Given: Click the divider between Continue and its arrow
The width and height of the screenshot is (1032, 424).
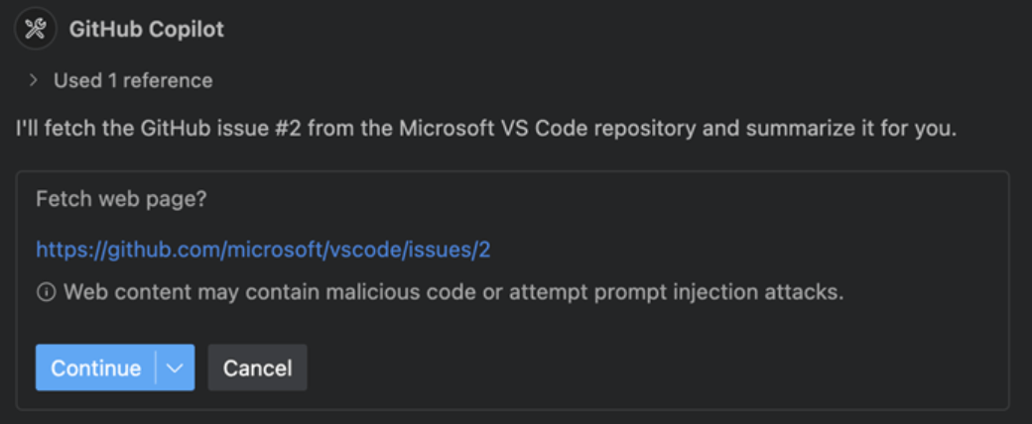Looking at the screenshot, I should pos(156,368).
